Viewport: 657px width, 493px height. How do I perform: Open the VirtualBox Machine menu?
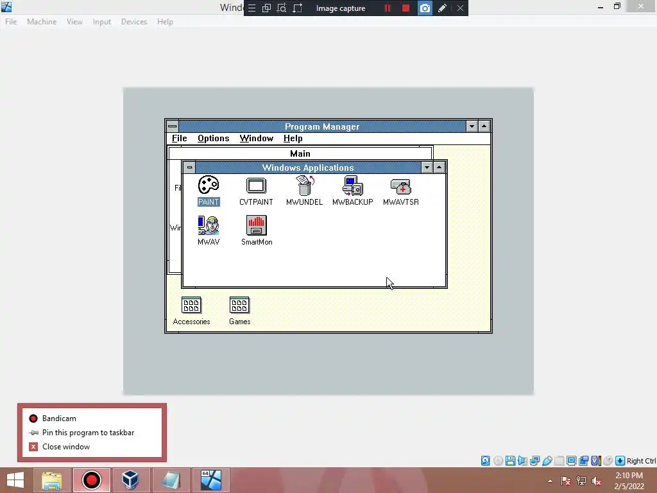pyautogui.click(x=42, y=22)
